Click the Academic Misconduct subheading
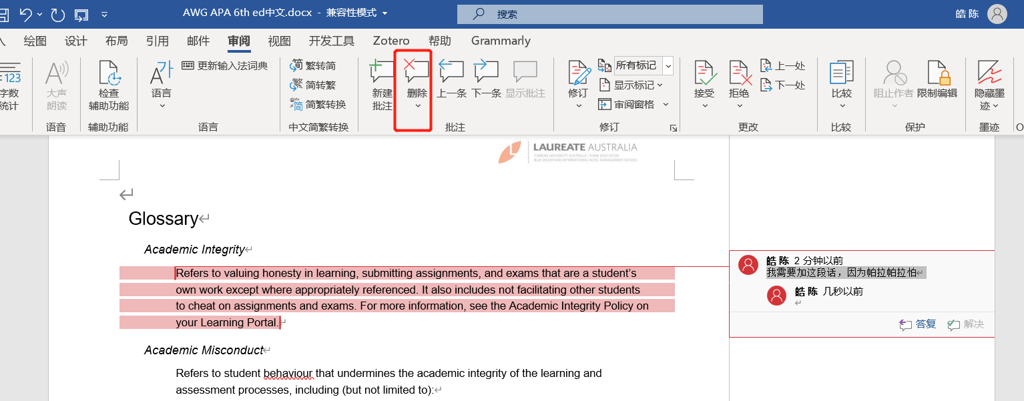 point(204,350)
